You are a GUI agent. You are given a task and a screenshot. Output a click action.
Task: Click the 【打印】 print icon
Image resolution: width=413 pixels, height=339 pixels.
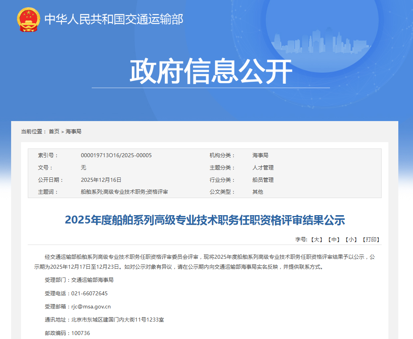coord(371,239)
